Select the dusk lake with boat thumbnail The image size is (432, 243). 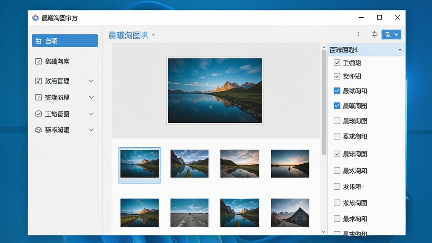tap(290, 164)
